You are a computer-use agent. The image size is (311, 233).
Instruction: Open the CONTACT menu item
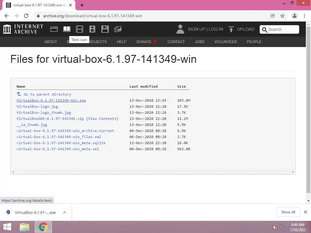(x=176, y=42)
